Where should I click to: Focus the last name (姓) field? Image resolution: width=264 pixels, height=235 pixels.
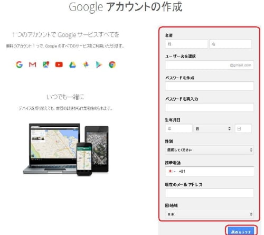[x=186, y=44]
